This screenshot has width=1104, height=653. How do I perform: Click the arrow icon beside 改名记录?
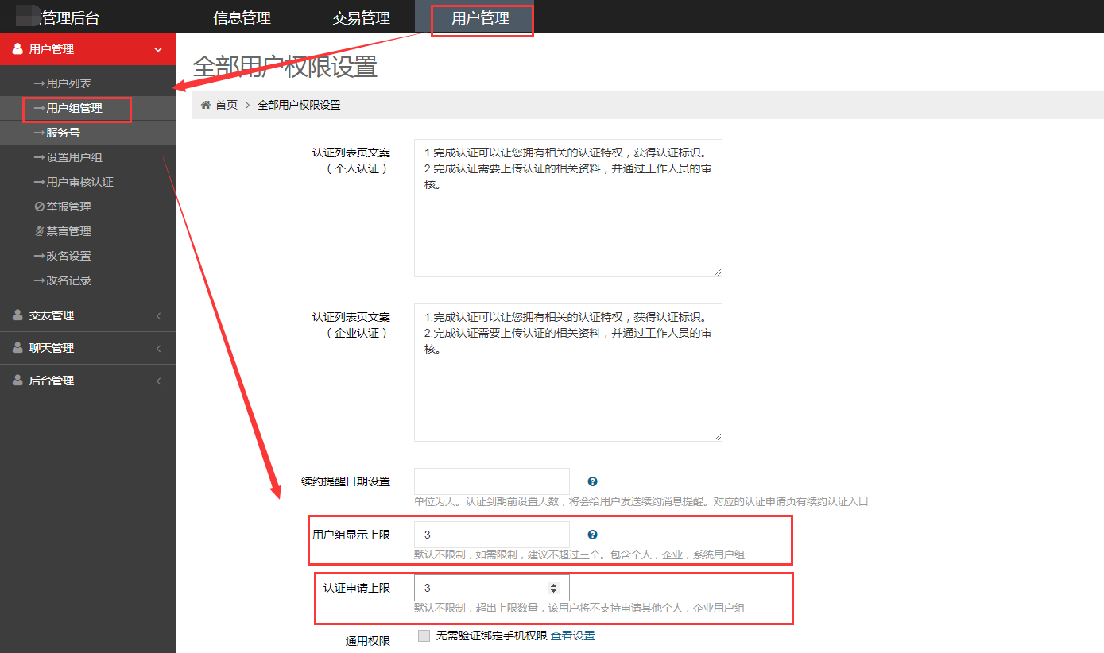[x=39, y=280]
